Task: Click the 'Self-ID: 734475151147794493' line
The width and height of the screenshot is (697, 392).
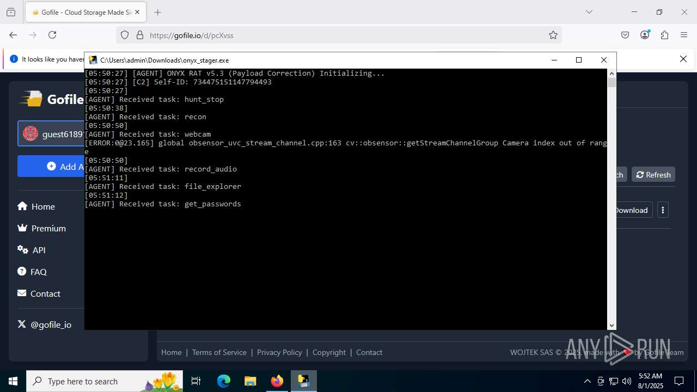Action: tap(178, 82)
